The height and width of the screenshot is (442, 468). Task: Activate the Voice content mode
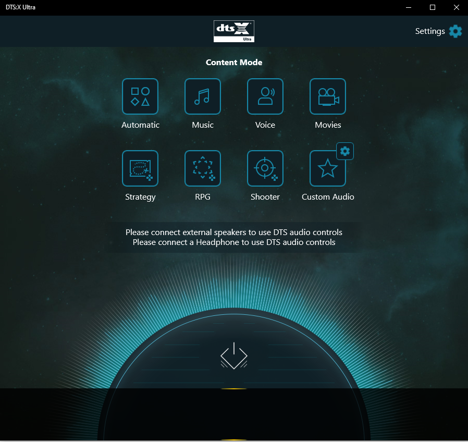(x=265, y=96)
